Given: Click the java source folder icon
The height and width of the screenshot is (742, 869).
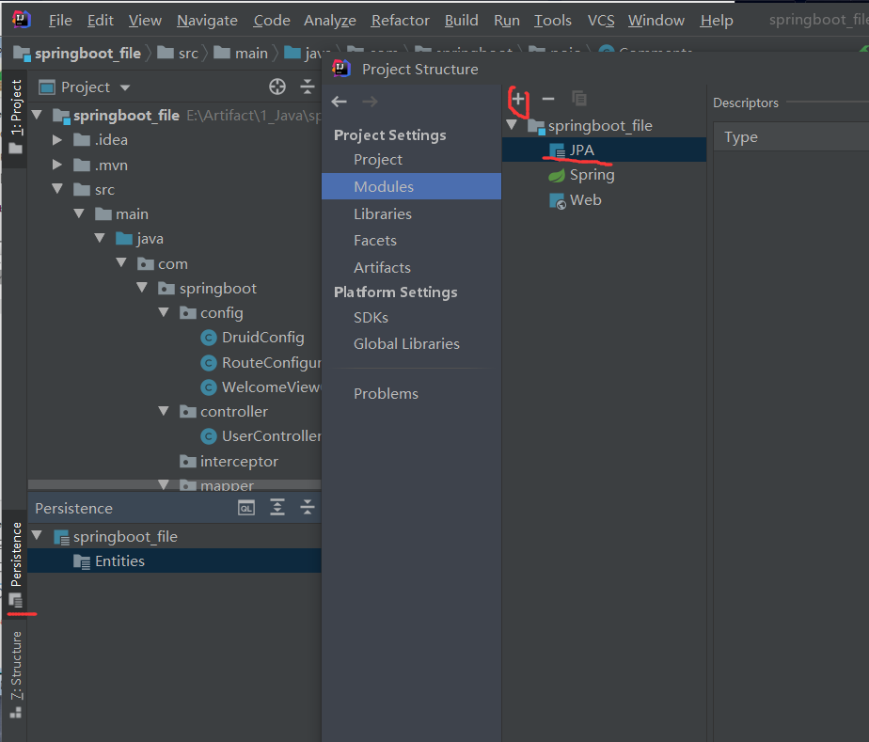Looking at the screenshot, I should pyautogui.click(x=123, y=238).
